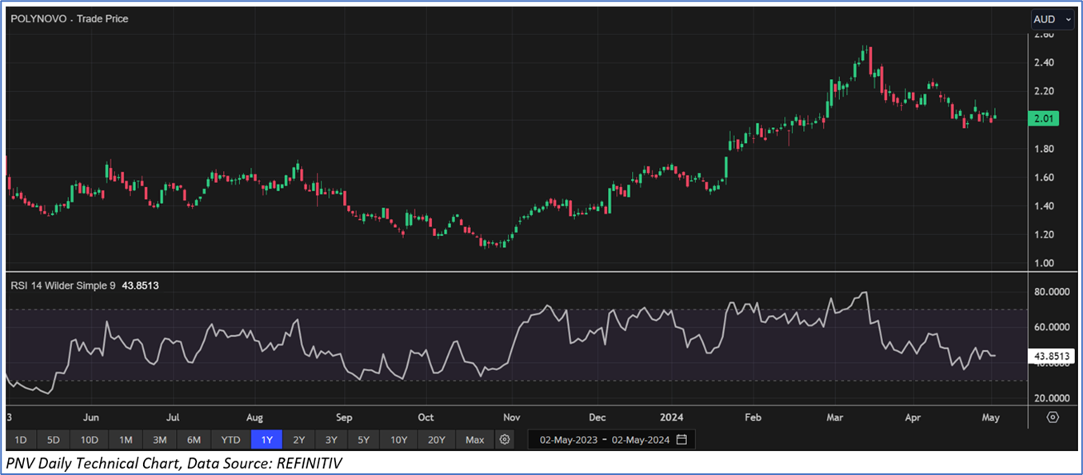Click the highlighted 1Y range button
Viewport: 1083px width, 475px height.
pyautogui.click(x=266, y=440)
